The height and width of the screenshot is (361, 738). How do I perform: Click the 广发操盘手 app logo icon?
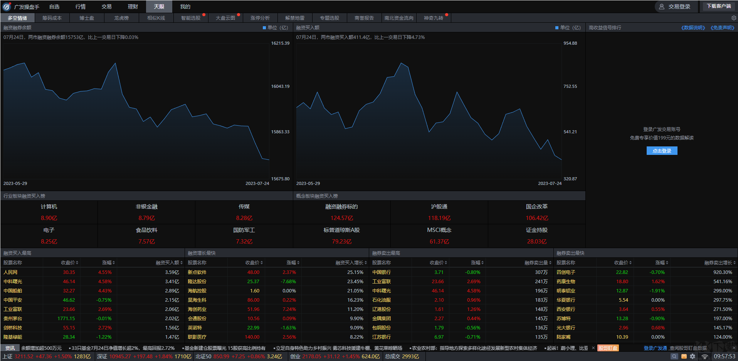(x=7, y=7)
